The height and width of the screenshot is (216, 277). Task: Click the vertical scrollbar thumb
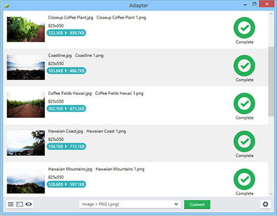[x=271, y=81]
